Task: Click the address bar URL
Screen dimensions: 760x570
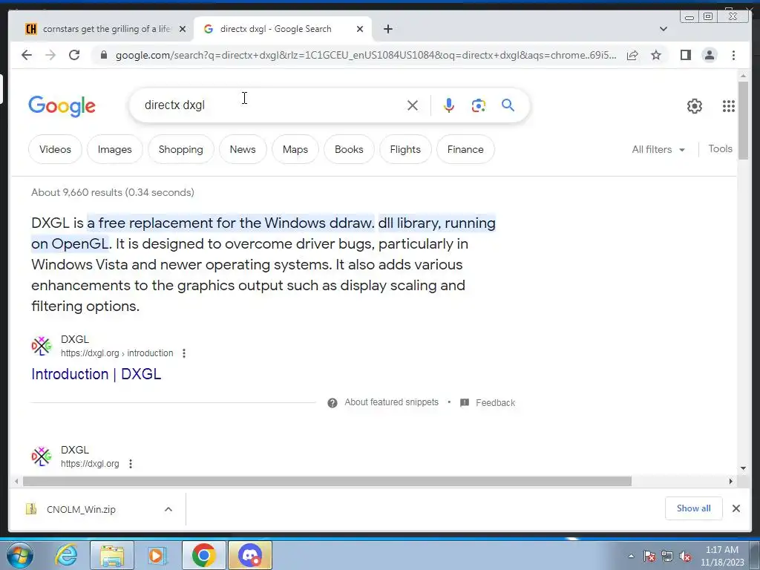Action: click(366, 55)
